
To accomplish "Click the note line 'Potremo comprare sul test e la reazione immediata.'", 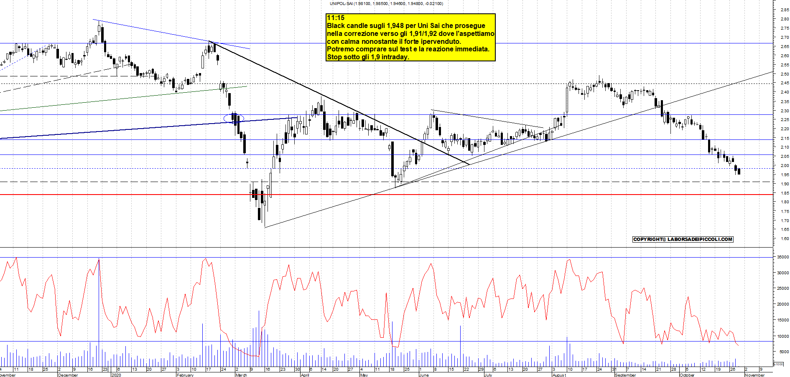I will [408, 49].
